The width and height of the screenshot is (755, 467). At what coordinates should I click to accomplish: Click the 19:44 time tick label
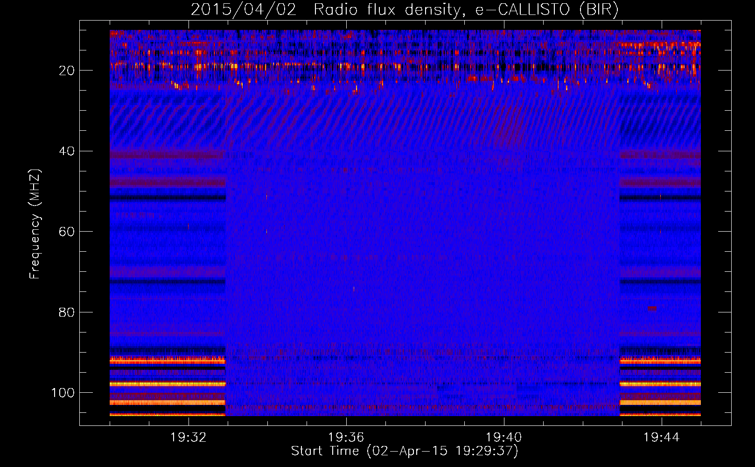pos(662,438)
